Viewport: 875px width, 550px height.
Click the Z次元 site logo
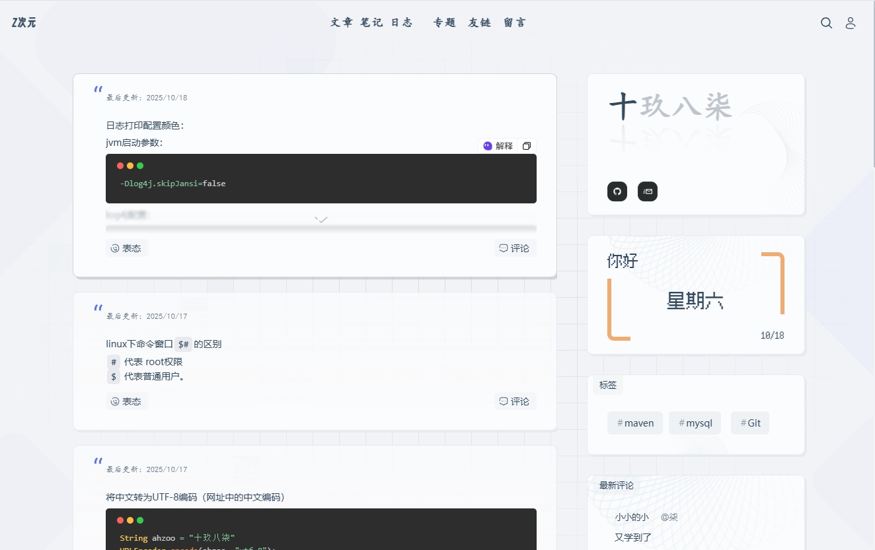[24, 22]
